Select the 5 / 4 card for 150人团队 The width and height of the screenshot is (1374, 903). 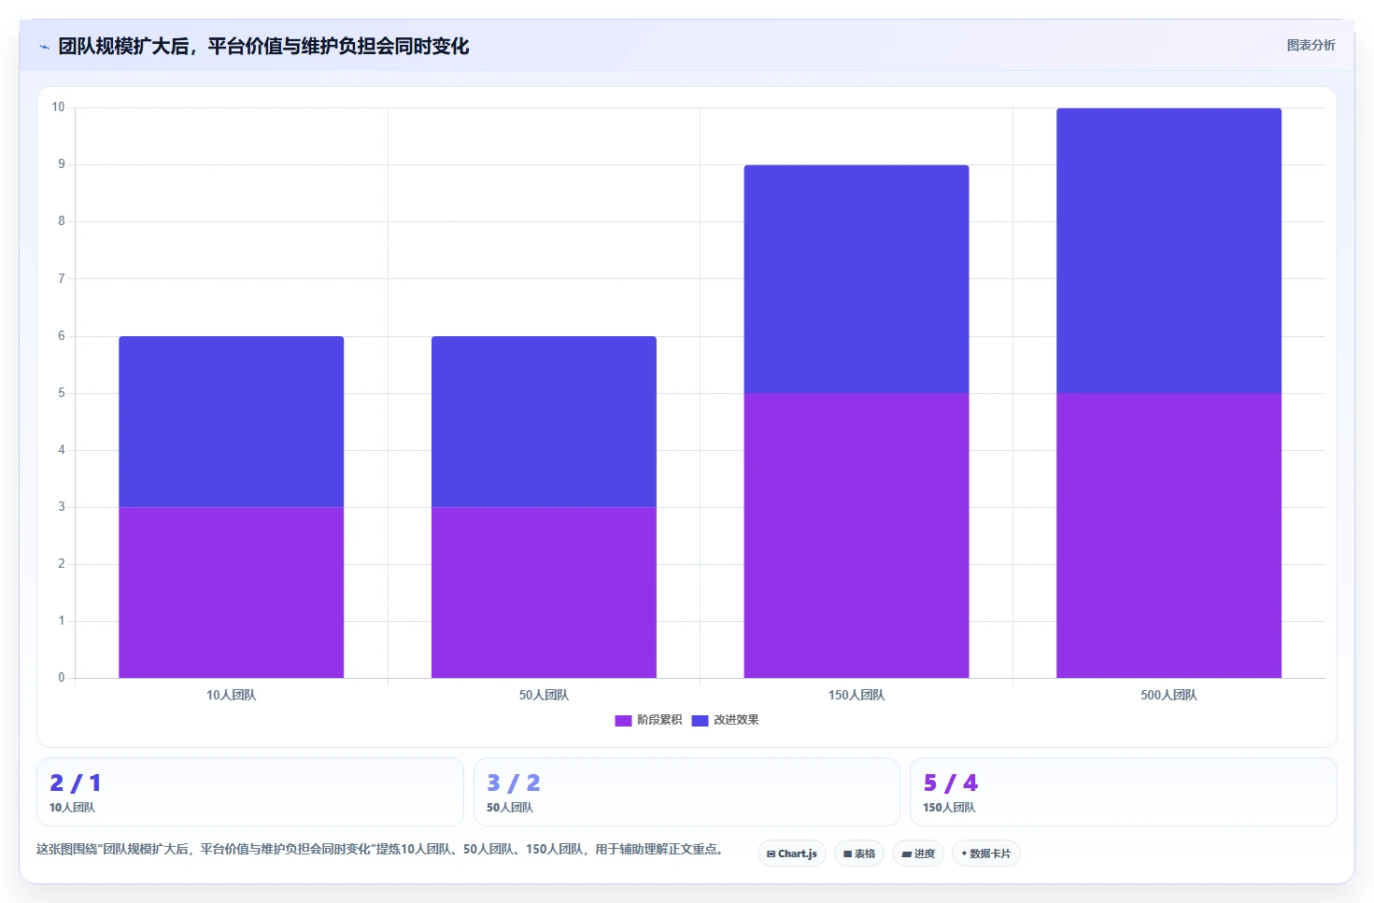click(x=1124, y=792)
